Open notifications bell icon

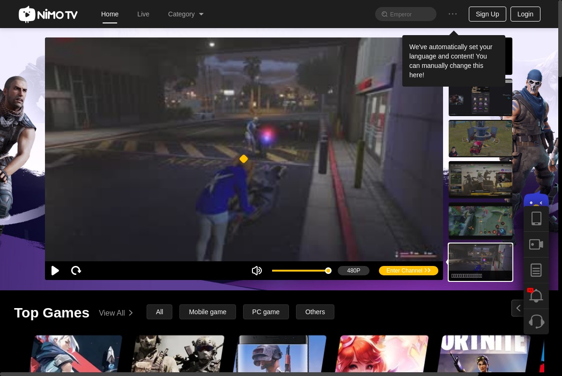coord(536,296)
